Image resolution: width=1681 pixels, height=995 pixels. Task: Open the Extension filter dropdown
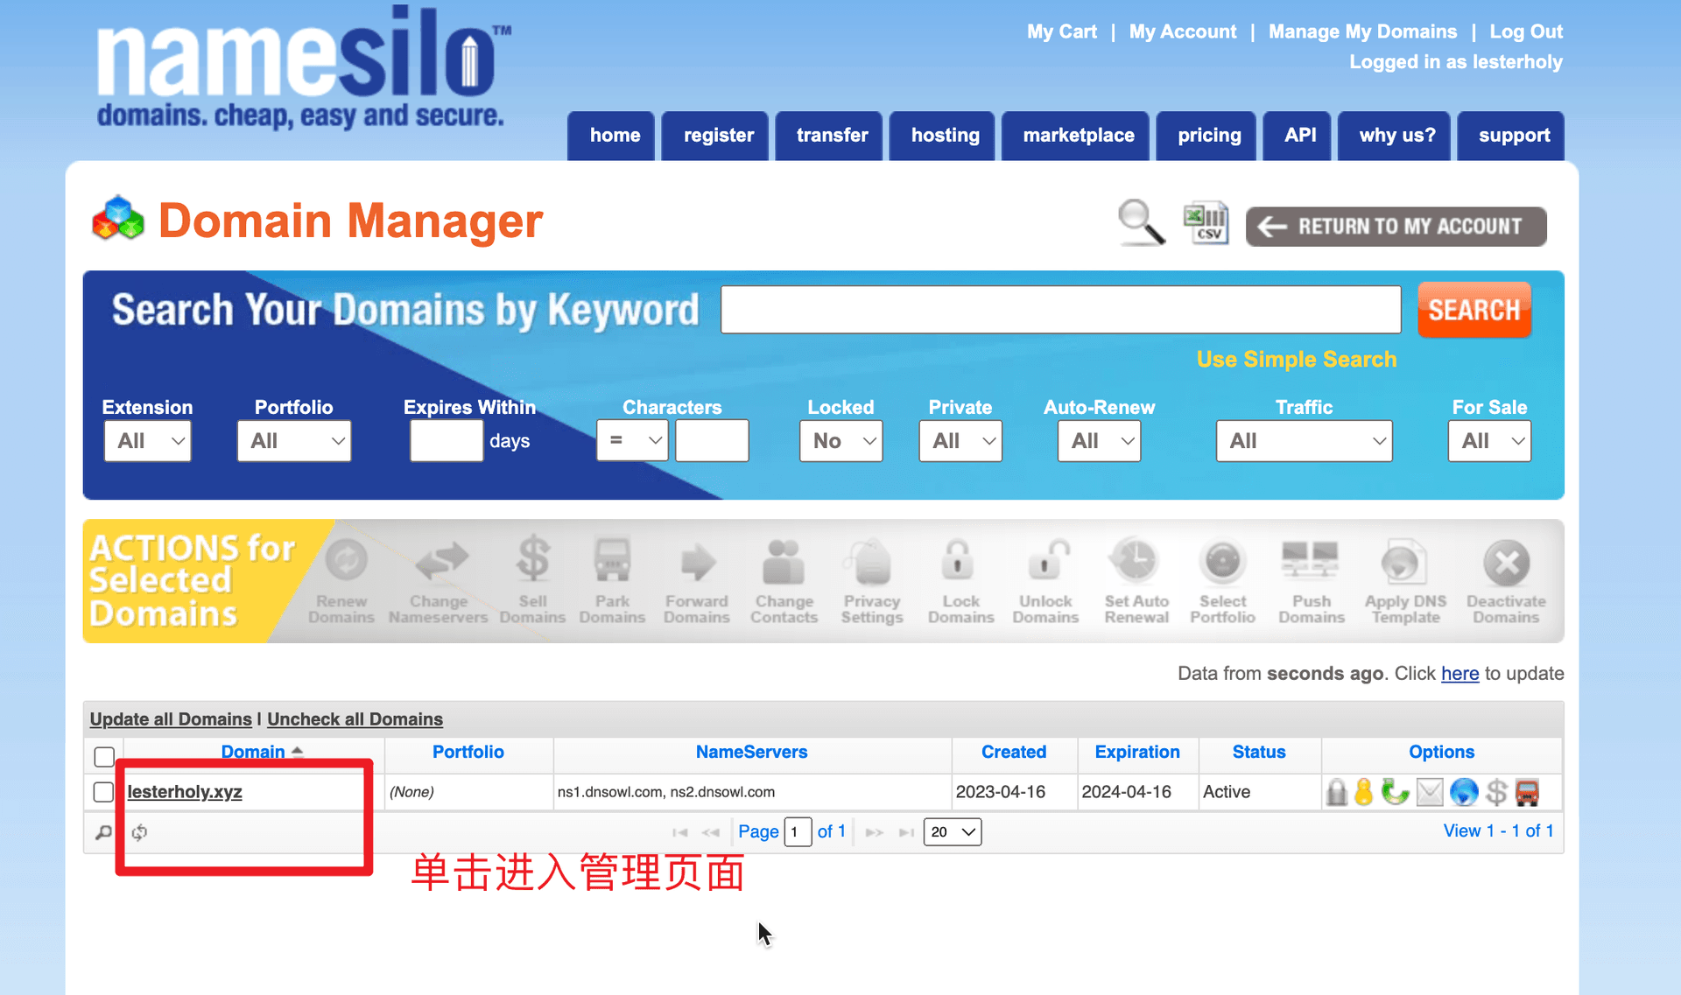coord(147,441)
